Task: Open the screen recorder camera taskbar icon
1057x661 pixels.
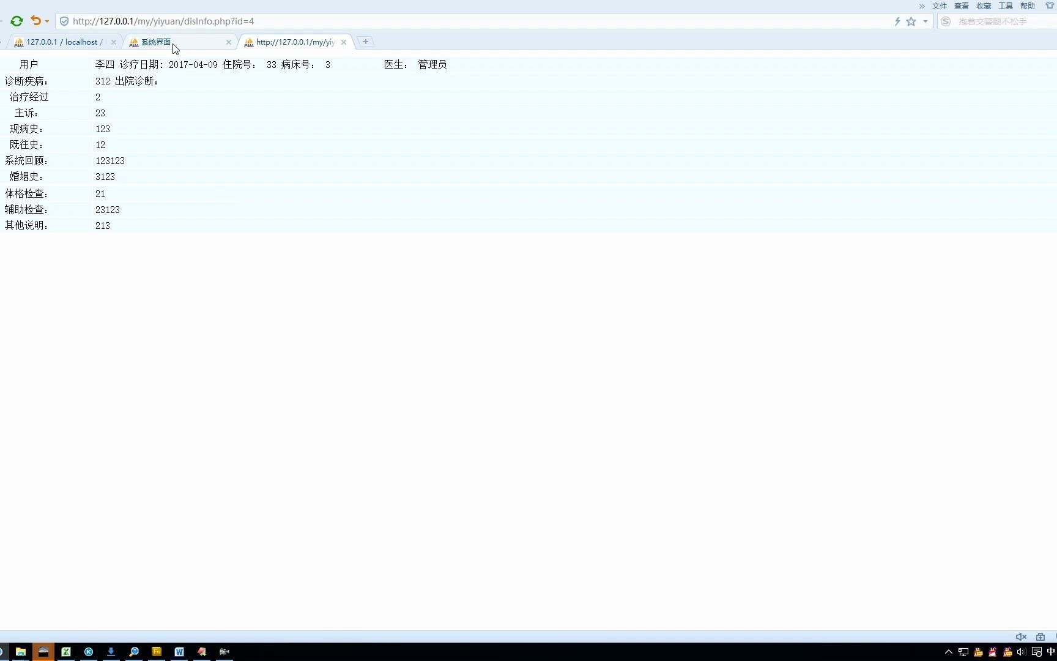Action: click(x=224, y=652)
